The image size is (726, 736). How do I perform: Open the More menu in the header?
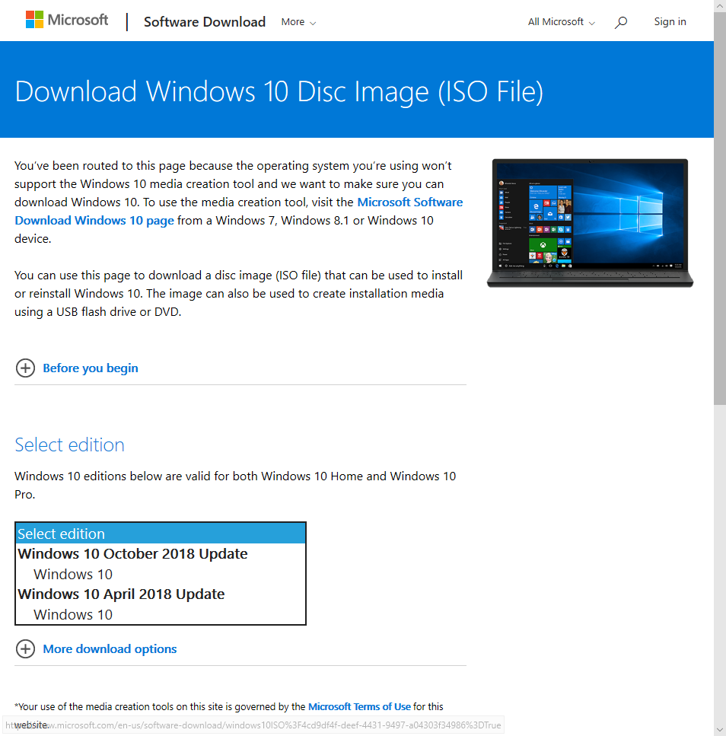(298, 22)
